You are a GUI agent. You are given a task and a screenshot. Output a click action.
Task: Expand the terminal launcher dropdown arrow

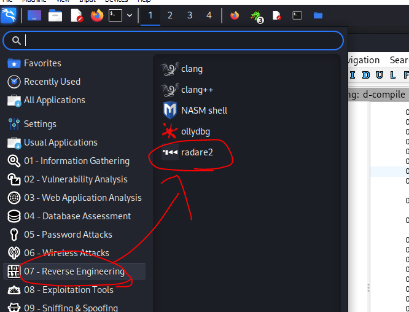(x=130, y=15)
